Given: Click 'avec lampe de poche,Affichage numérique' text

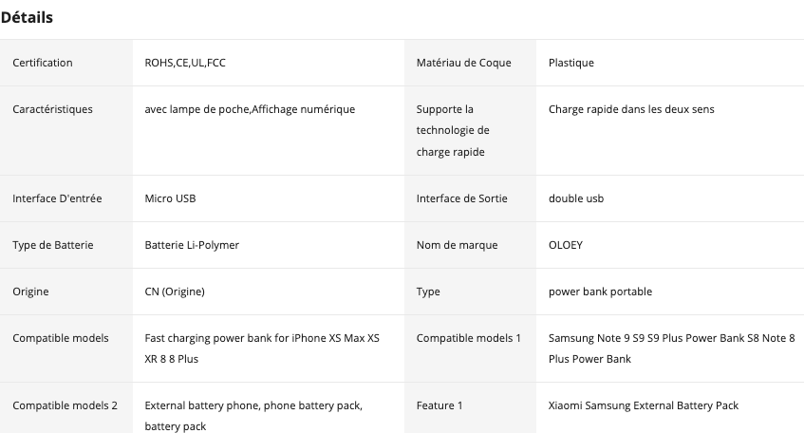Looking at the screenshot, I should [250, 109].
